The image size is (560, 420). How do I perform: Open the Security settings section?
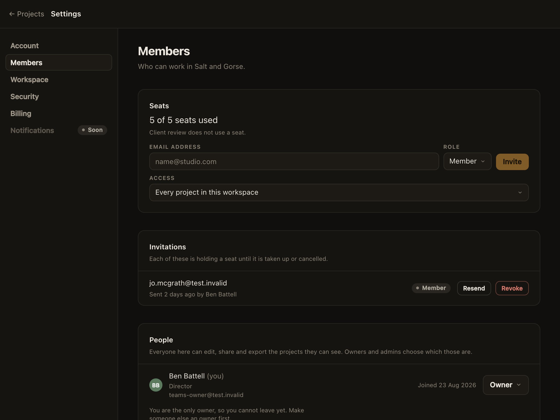pos(59,97)
